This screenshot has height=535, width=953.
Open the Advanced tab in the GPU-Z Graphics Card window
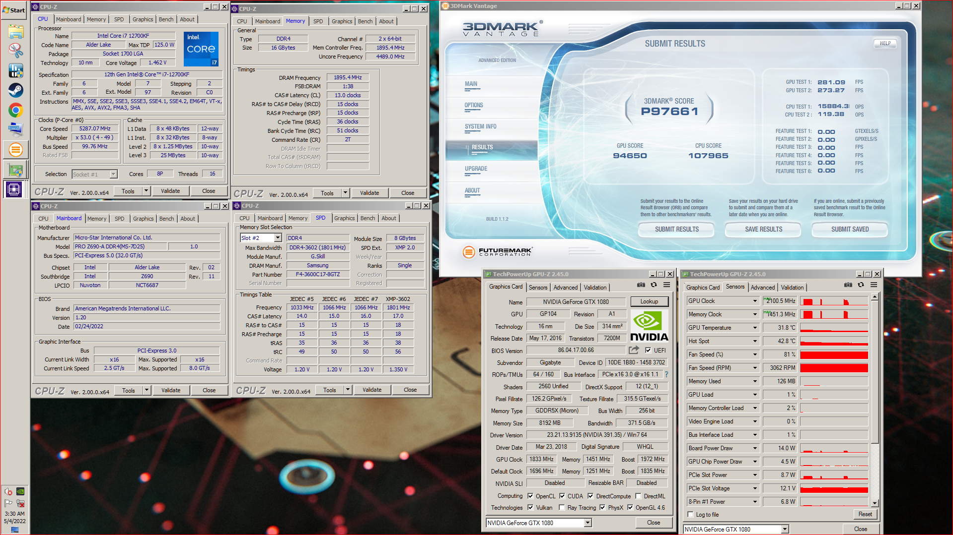(x=565, y=288)
